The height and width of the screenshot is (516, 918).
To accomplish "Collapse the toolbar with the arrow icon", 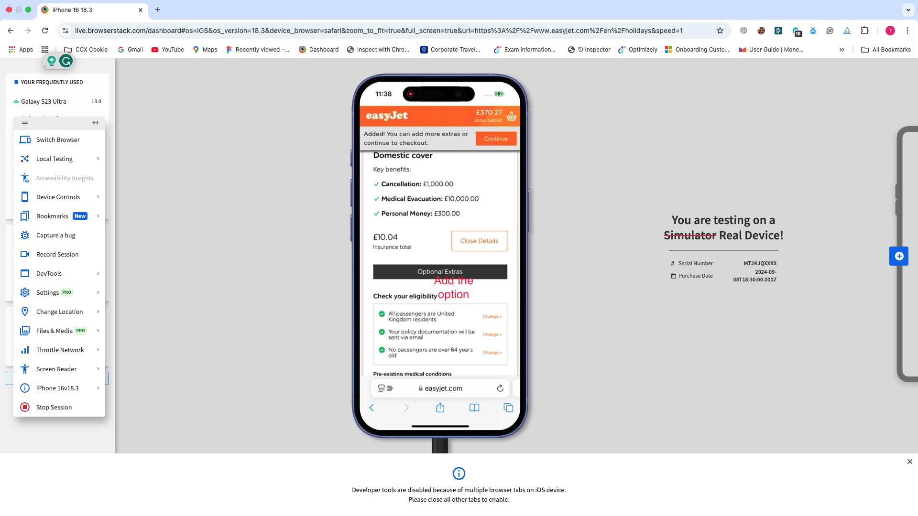I will point(95,123).
